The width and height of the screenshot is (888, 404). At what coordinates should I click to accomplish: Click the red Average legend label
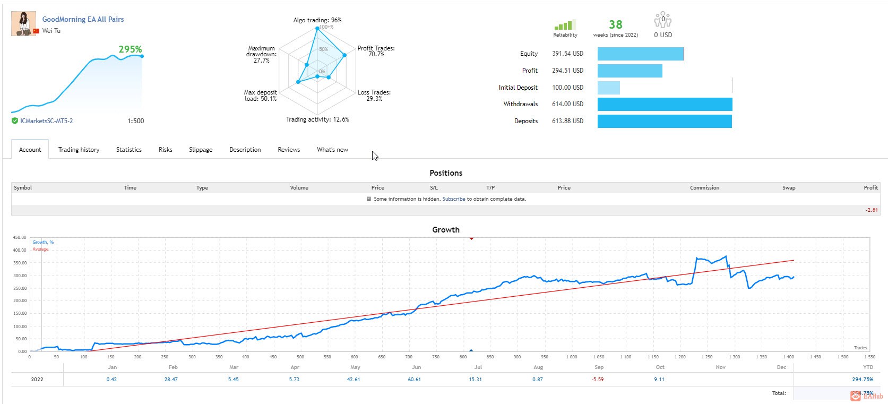[40, 249]
